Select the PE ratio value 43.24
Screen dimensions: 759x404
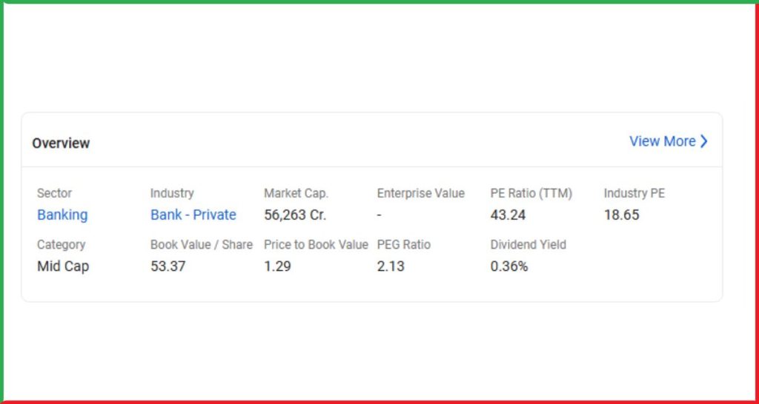click(508, 215)
